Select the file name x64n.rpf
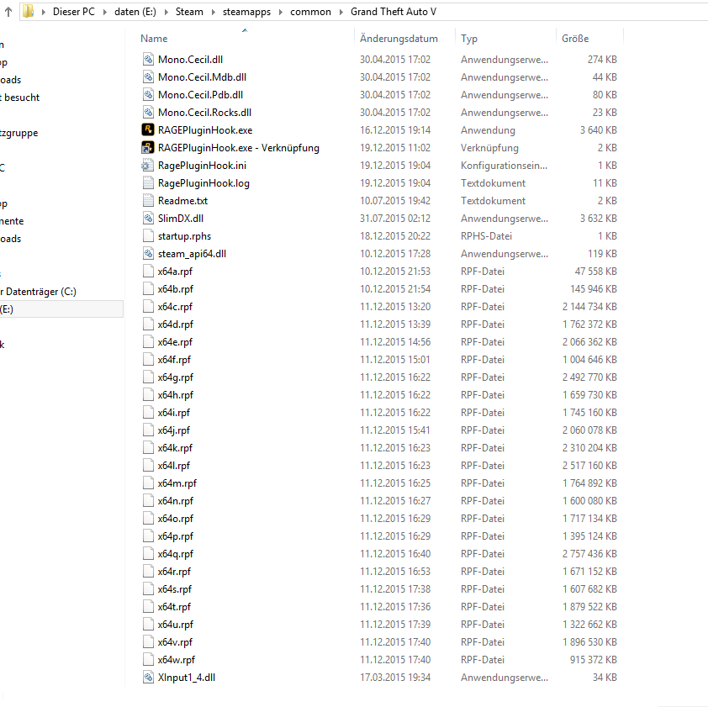708x707 pixels. 175,501
